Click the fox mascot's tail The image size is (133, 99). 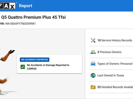tap(4, 80)
